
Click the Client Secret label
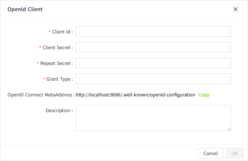pos(57,48)
